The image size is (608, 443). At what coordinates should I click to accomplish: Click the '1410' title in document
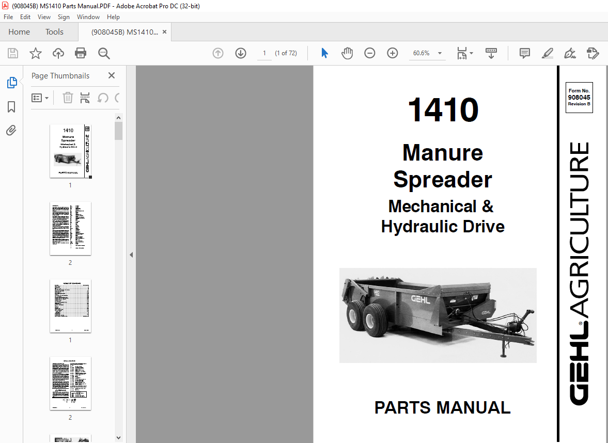443,109
